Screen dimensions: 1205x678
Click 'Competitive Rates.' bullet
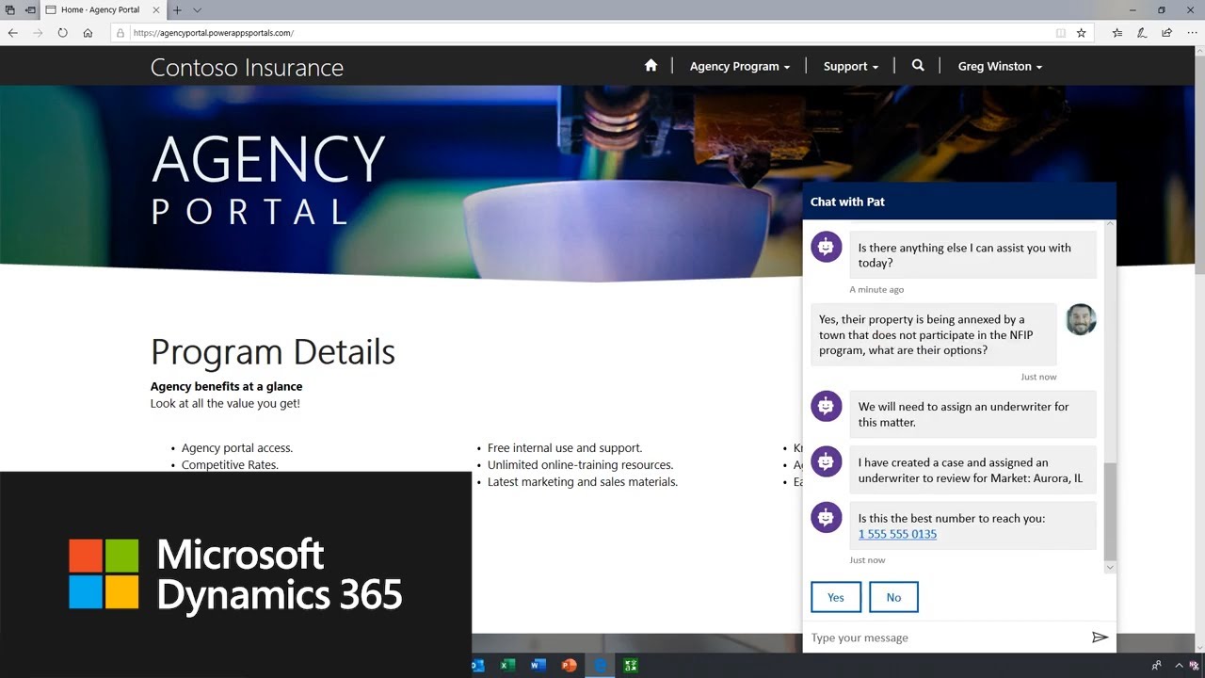click(230, 464)
